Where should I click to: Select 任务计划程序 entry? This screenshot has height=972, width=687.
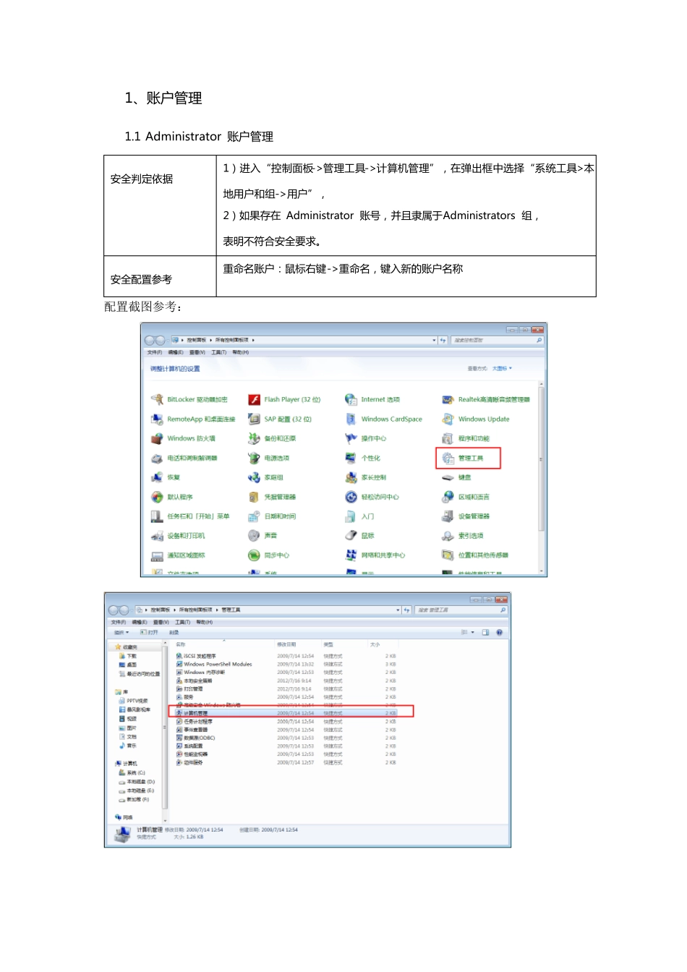pyautogui.click(x=194, y=722)
